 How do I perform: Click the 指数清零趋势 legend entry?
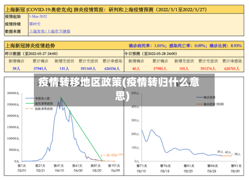[39, 109]
